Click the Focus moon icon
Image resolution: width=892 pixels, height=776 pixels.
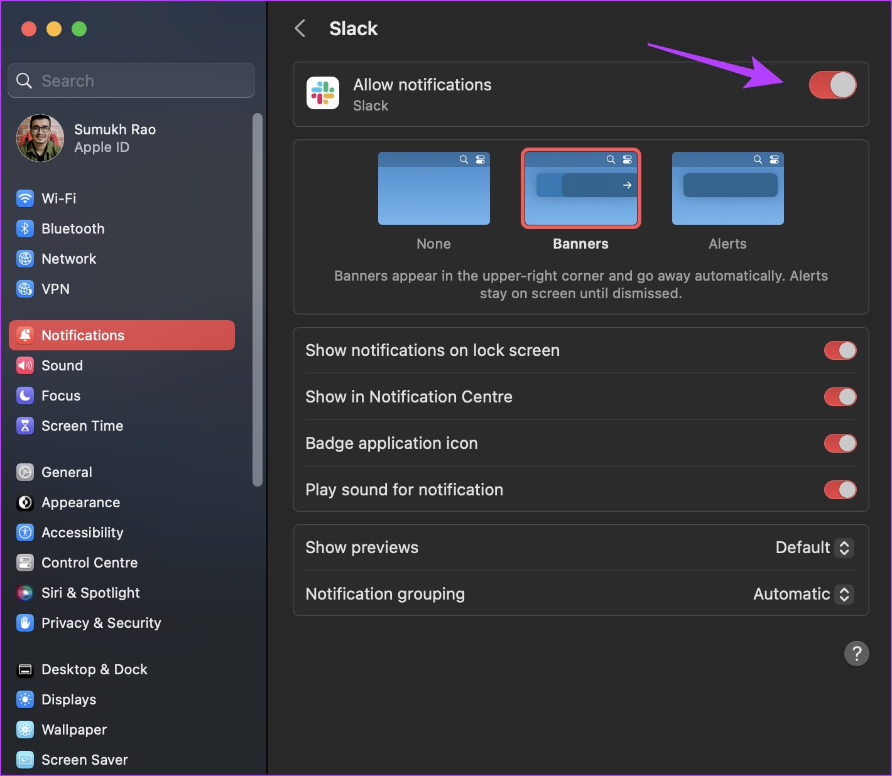click(x=25, y=396)
